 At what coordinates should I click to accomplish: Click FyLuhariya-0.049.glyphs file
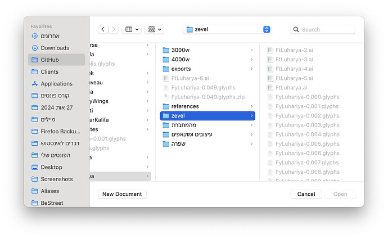[x=207, y=88]
